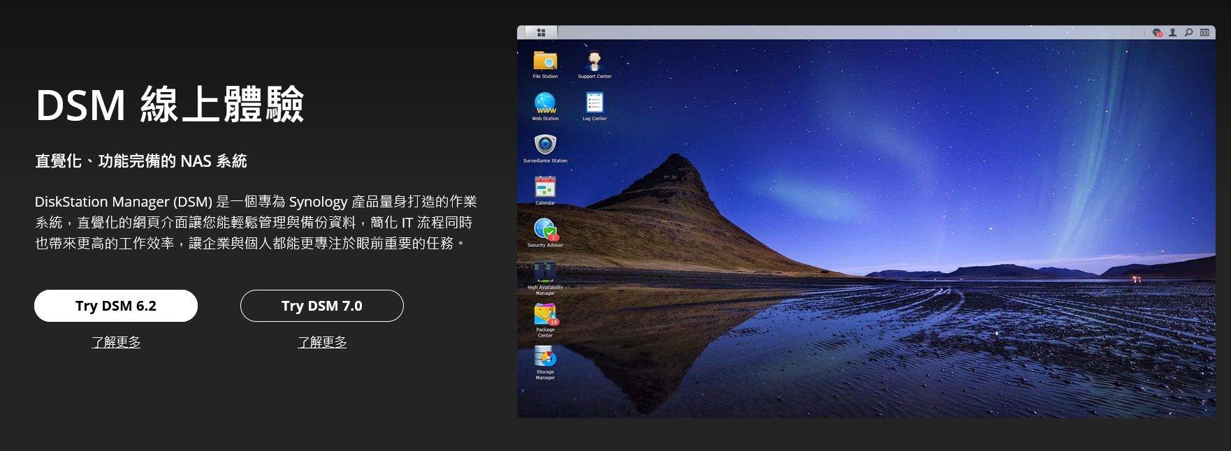This screenshot has height=451, width=1231.
Task: Open Package Center icon
Action: click(545, 316)
